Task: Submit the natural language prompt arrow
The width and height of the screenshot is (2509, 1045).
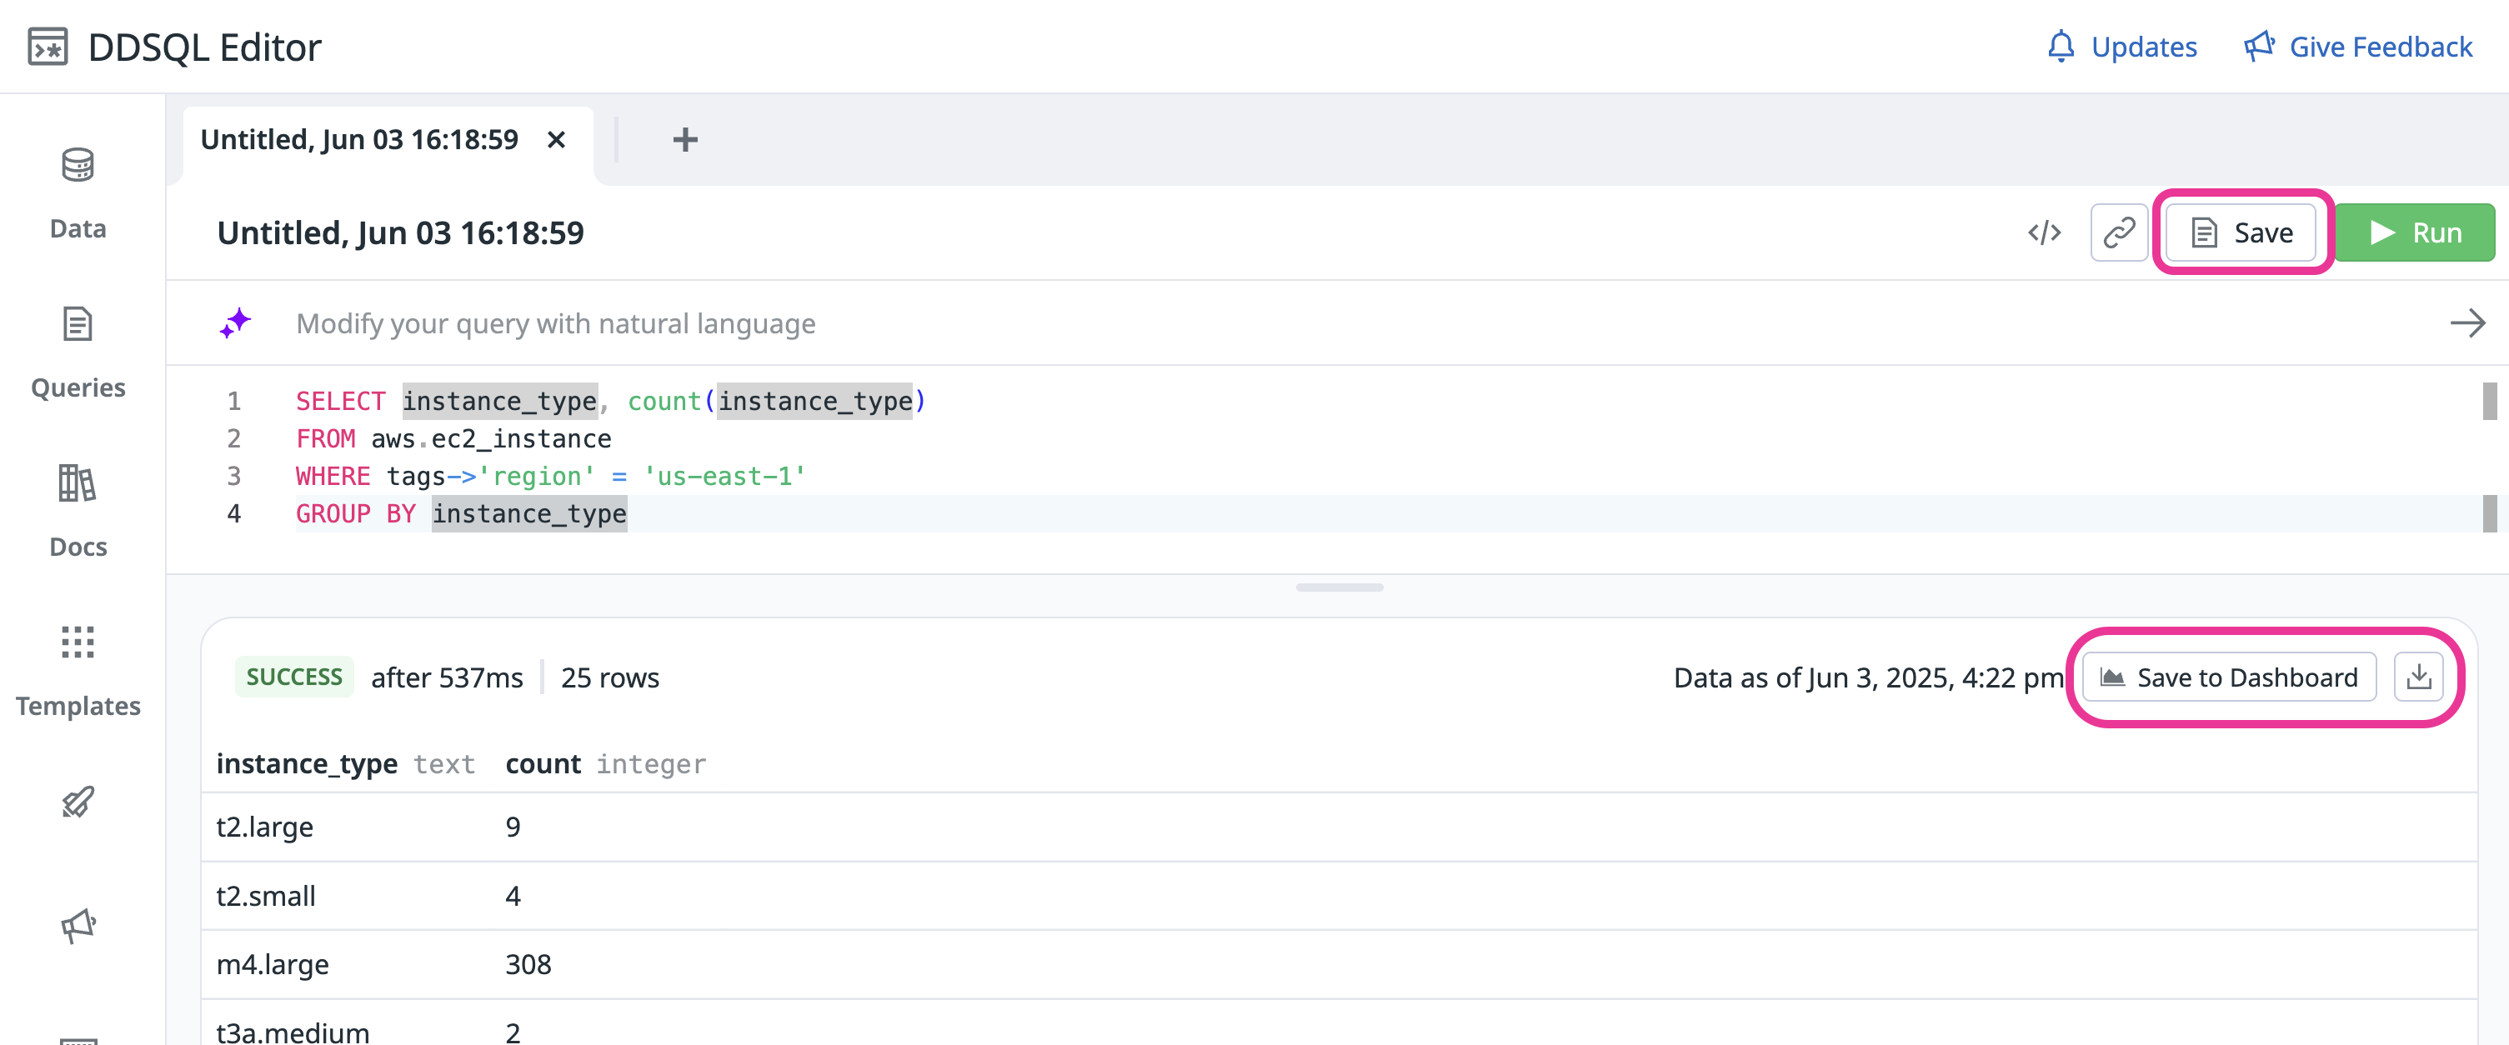Action: [x=2467, y=323]
